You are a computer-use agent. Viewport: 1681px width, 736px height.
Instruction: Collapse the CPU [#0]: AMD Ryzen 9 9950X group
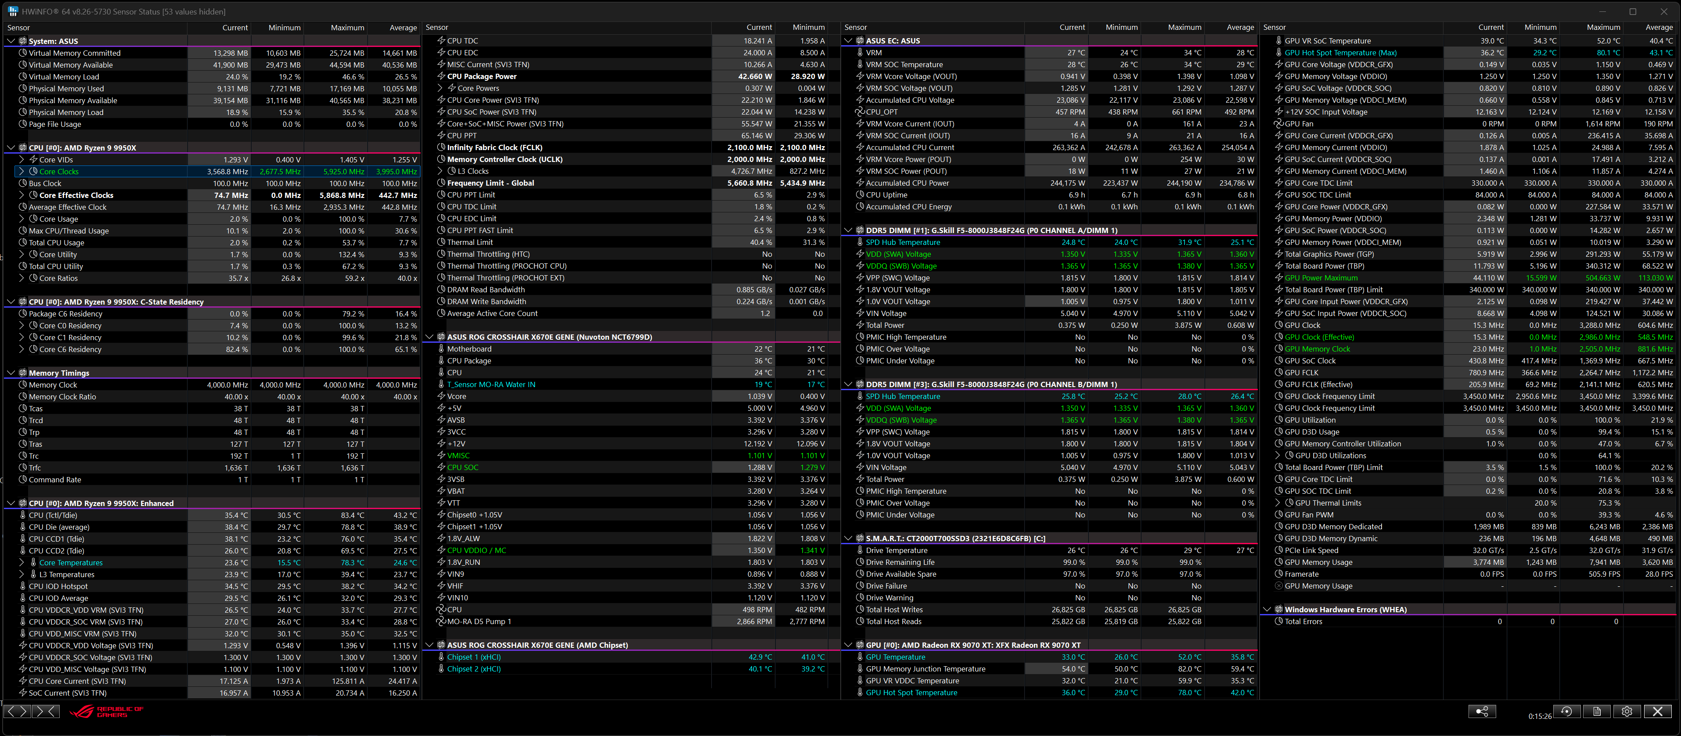(x=11, y=148)
